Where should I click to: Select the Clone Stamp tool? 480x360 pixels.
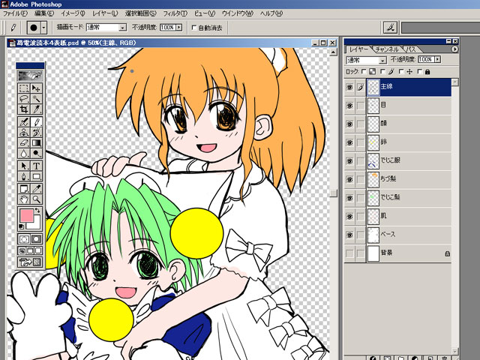click(24, 133)
